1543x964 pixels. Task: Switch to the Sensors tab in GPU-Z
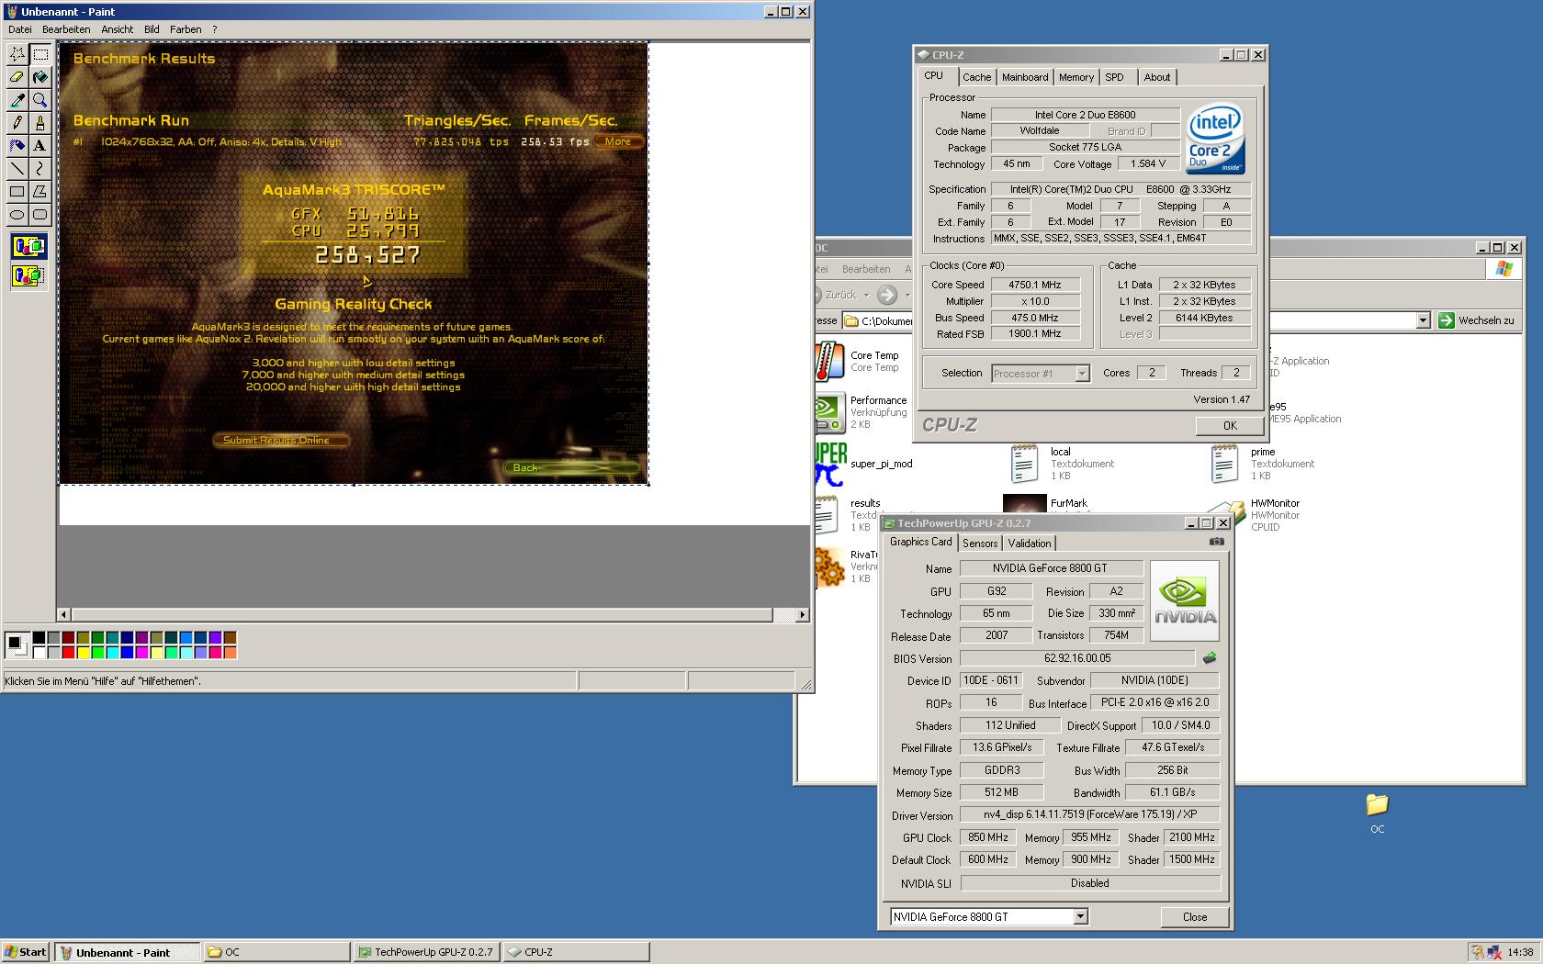tap(980, 544)
